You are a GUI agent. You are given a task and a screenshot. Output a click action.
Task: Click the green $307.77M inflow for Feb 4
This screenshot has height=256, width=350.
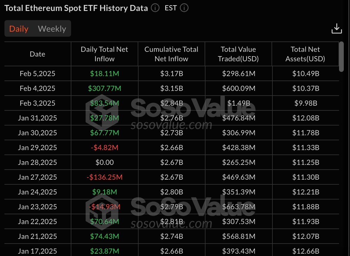(105, 88)
